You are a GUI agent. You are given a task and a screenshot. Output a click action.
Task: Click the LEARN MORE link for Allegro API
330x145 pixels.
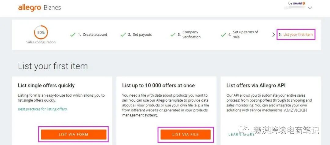241,134
